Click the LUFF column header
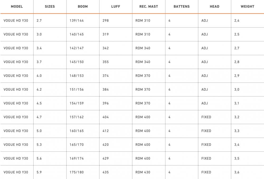 click(116, 7)
